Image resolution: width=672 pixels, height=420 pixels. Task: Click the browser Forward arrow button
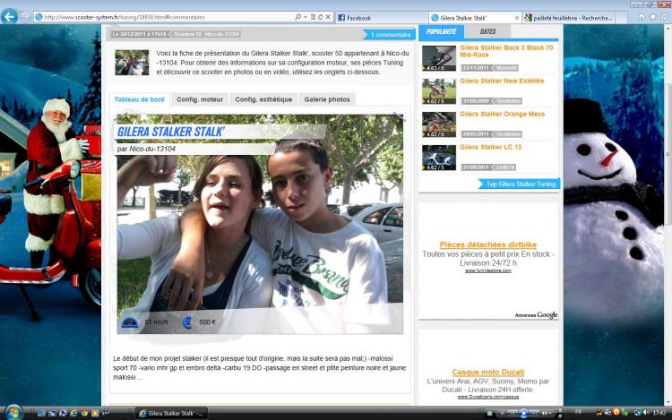[25, 17]
